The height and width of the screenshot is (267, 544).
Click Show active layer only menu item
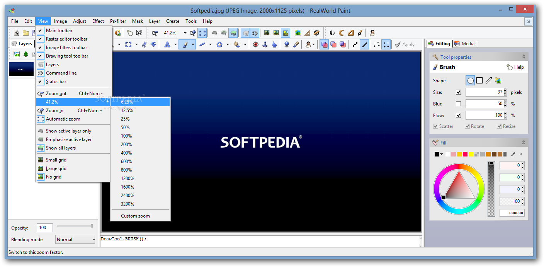pos(74,131)
